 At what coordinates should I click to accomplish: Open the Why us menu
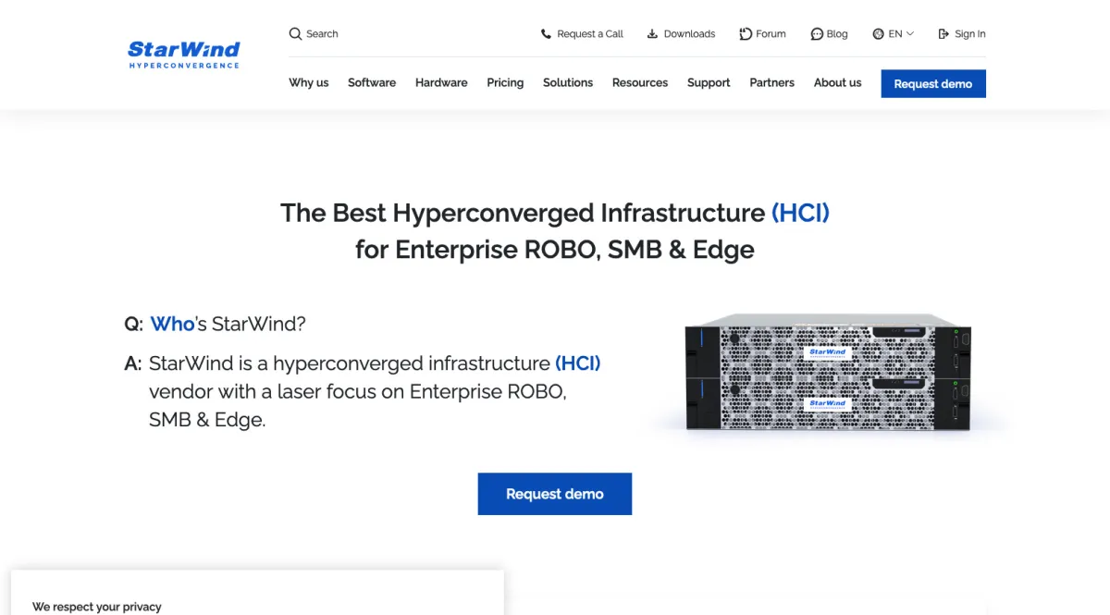pyautogui.click(x=309, y=82)
